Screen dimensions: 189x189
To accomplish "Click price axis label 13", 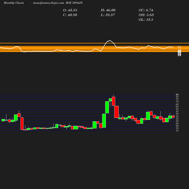I will pos(177,131).
